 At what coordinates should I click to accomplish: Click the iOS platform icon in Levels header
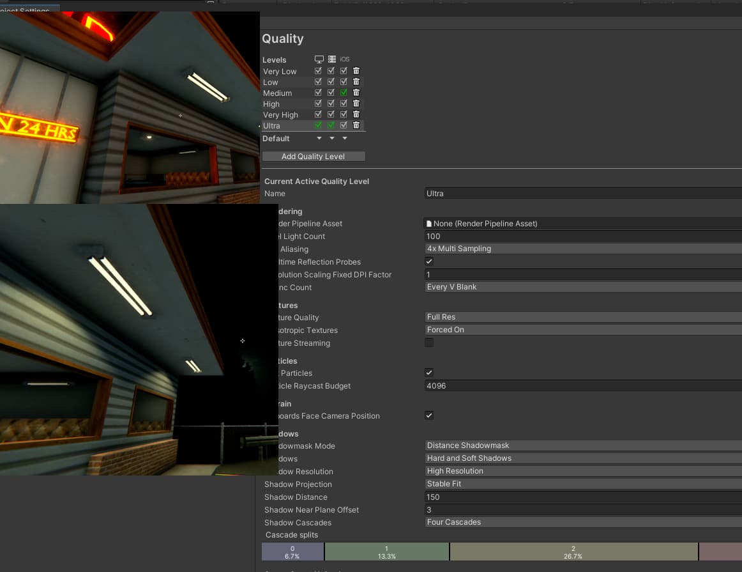coord(344,59)
